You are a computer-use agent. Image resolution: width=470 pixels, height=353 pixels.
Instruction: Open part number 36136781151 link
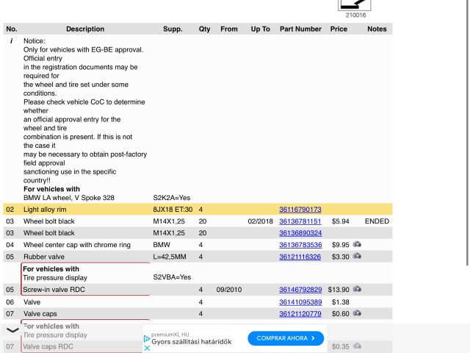point(300,221)
